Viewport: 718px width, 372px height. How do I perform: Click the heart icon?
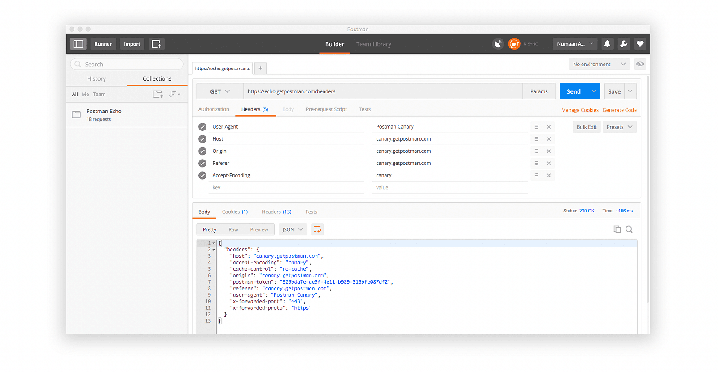point(640,44)
